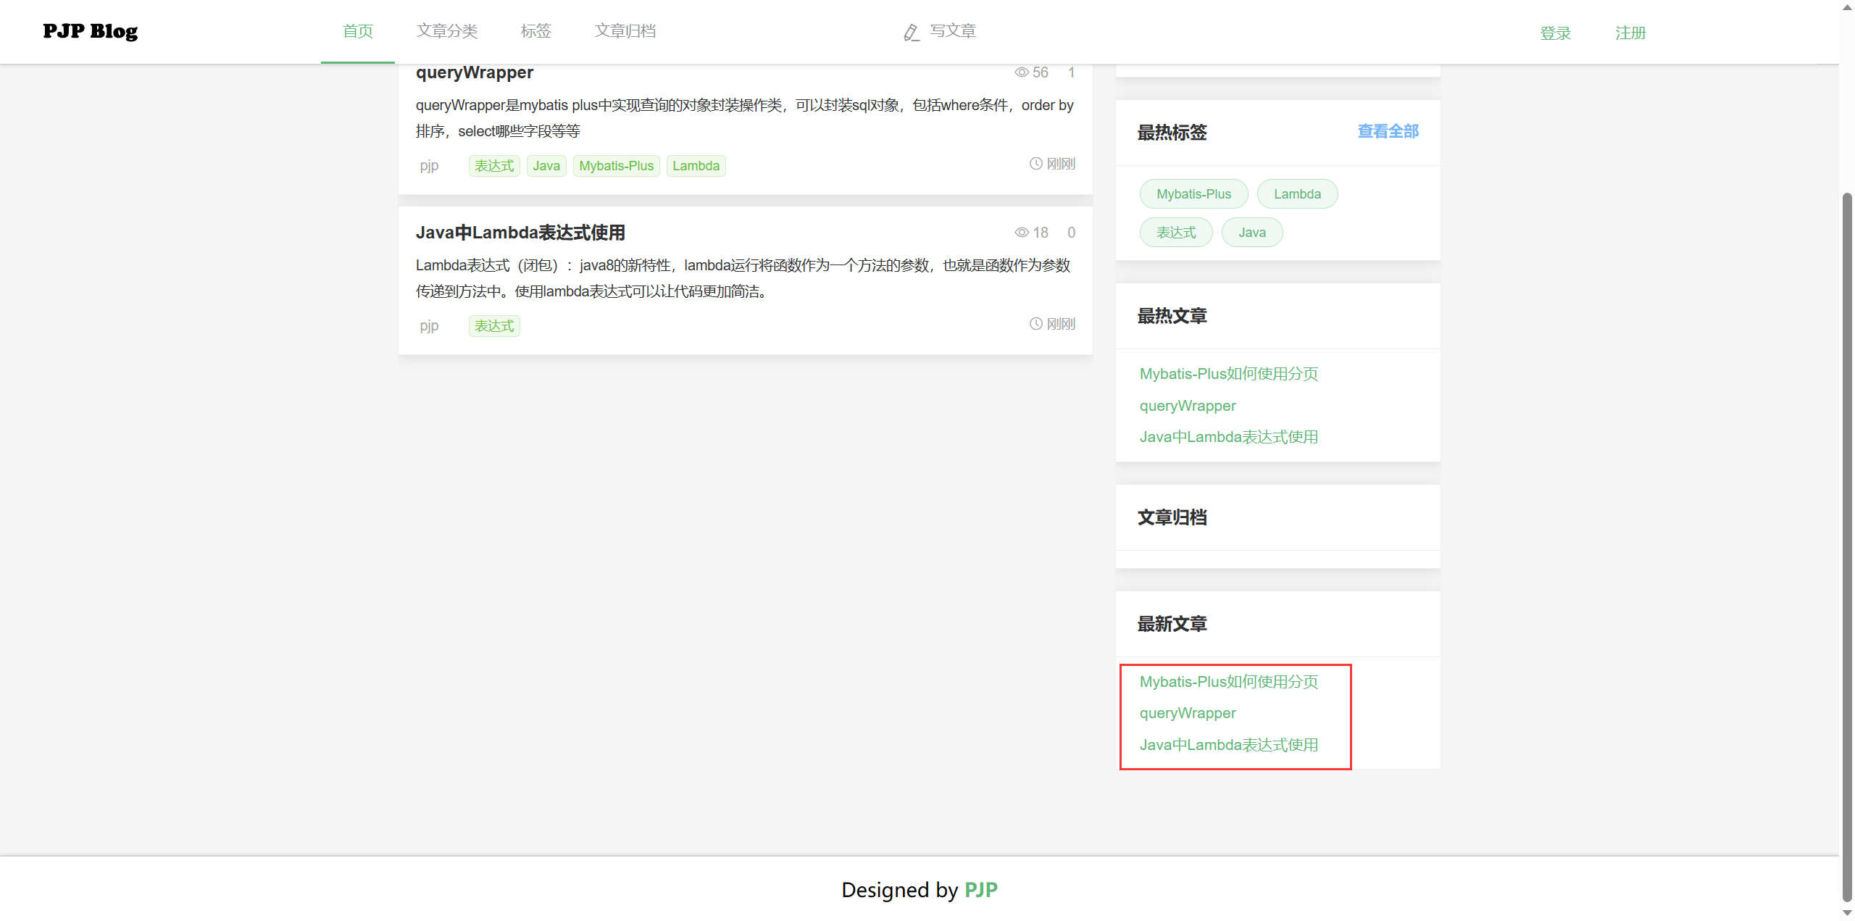
Task: Click the 注册 link
Action: pyautogui.click(x=1630, y=33)
